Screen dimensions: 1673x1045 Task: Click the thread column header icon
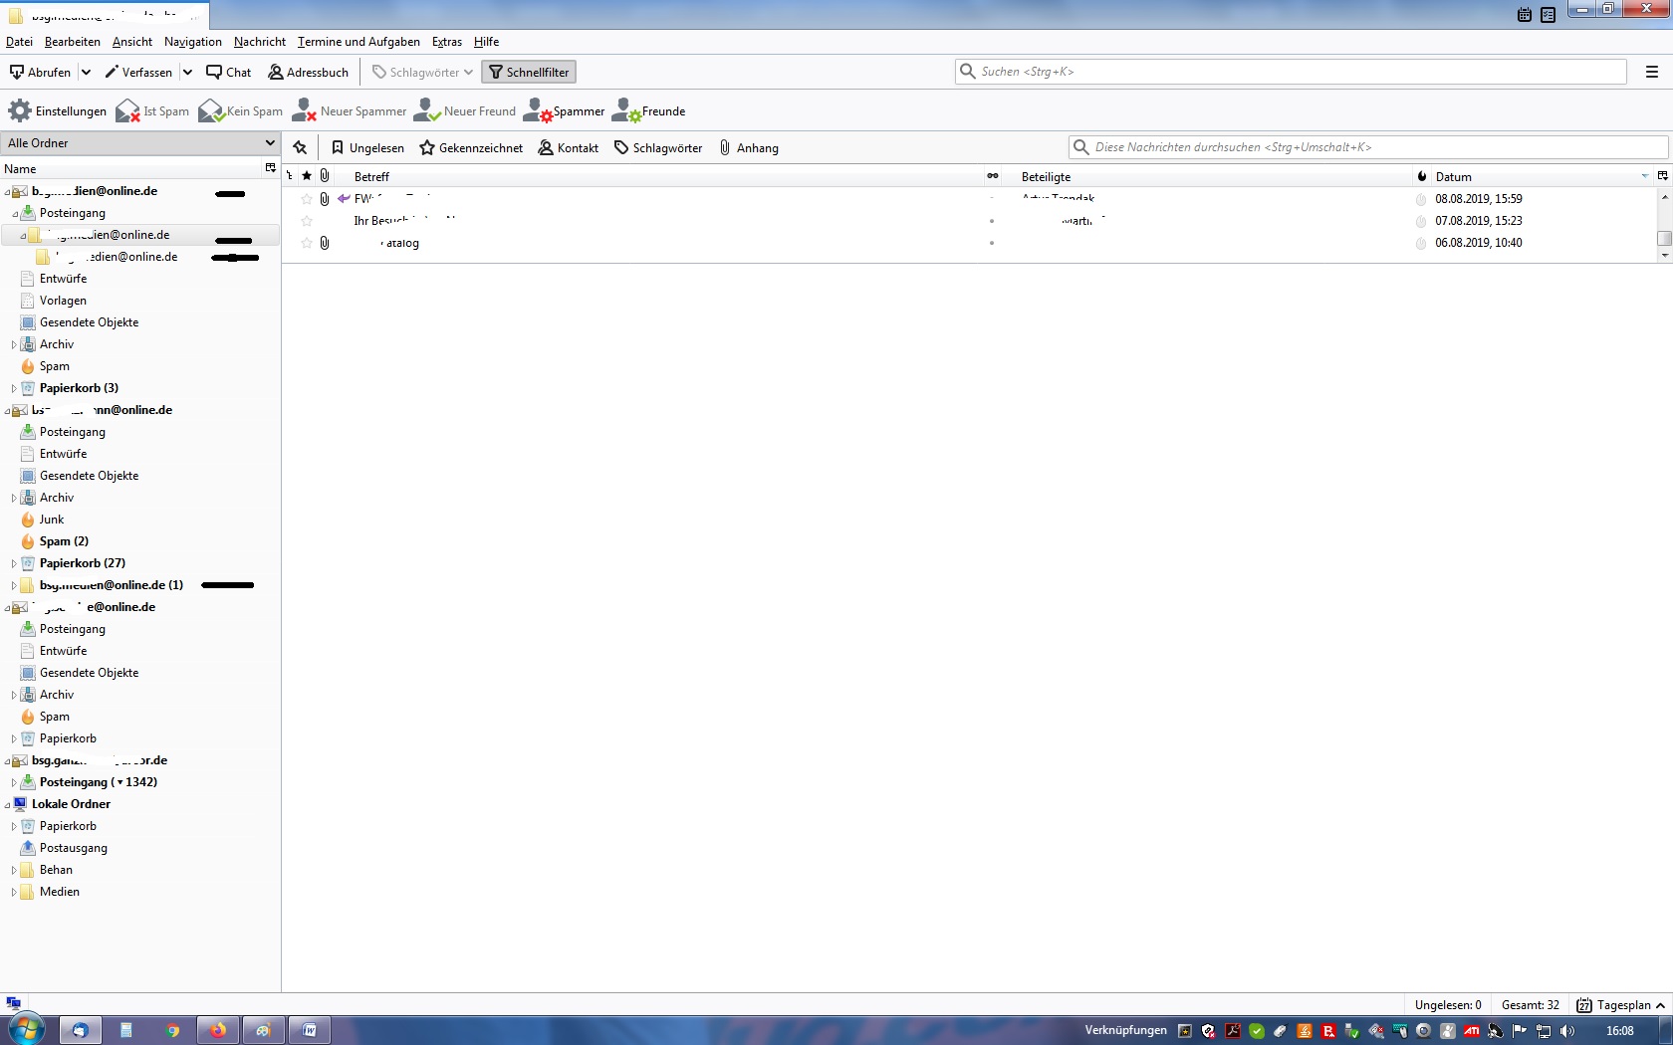(x=290, y=176)
